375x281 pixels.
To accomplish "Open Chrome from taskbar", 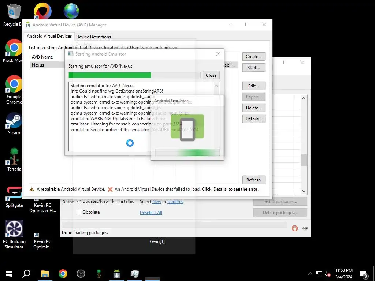I will point(63,274).
